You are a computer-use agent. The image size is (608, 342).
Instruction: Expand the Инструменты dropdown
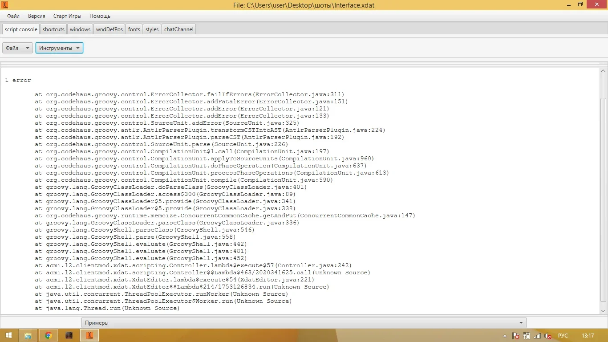tap(59, 48)
